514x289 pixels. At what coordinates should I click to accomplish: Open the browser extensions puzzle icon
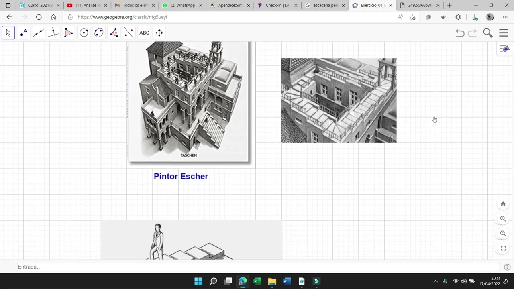[458, 17]
